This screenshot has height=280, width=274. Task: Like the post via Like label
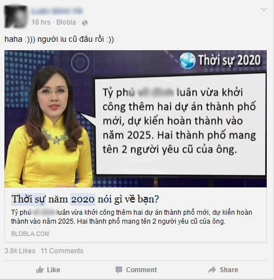coord(54,270)
